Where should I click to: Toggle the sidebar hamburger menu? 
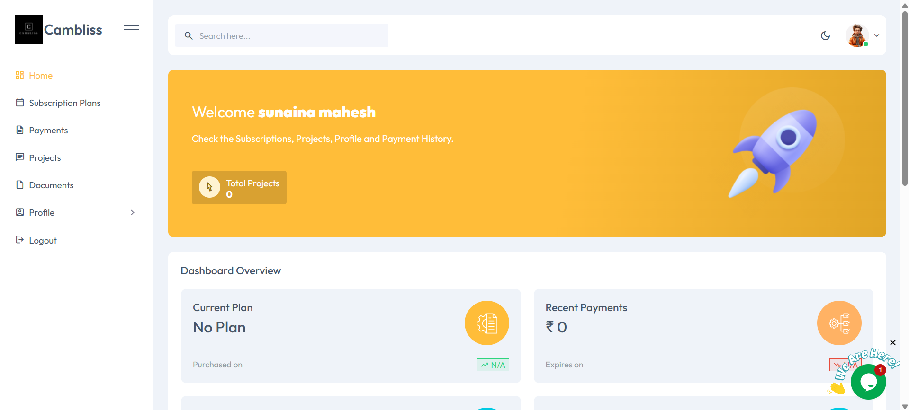(x=131, y=29)
